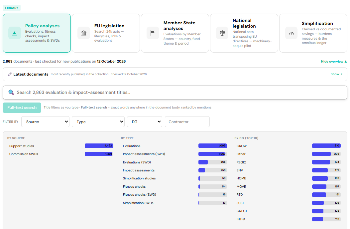Click the Evaluations 1,096 bar
The width and height of the screenshot is (350, 229).
tap(213, 146)
